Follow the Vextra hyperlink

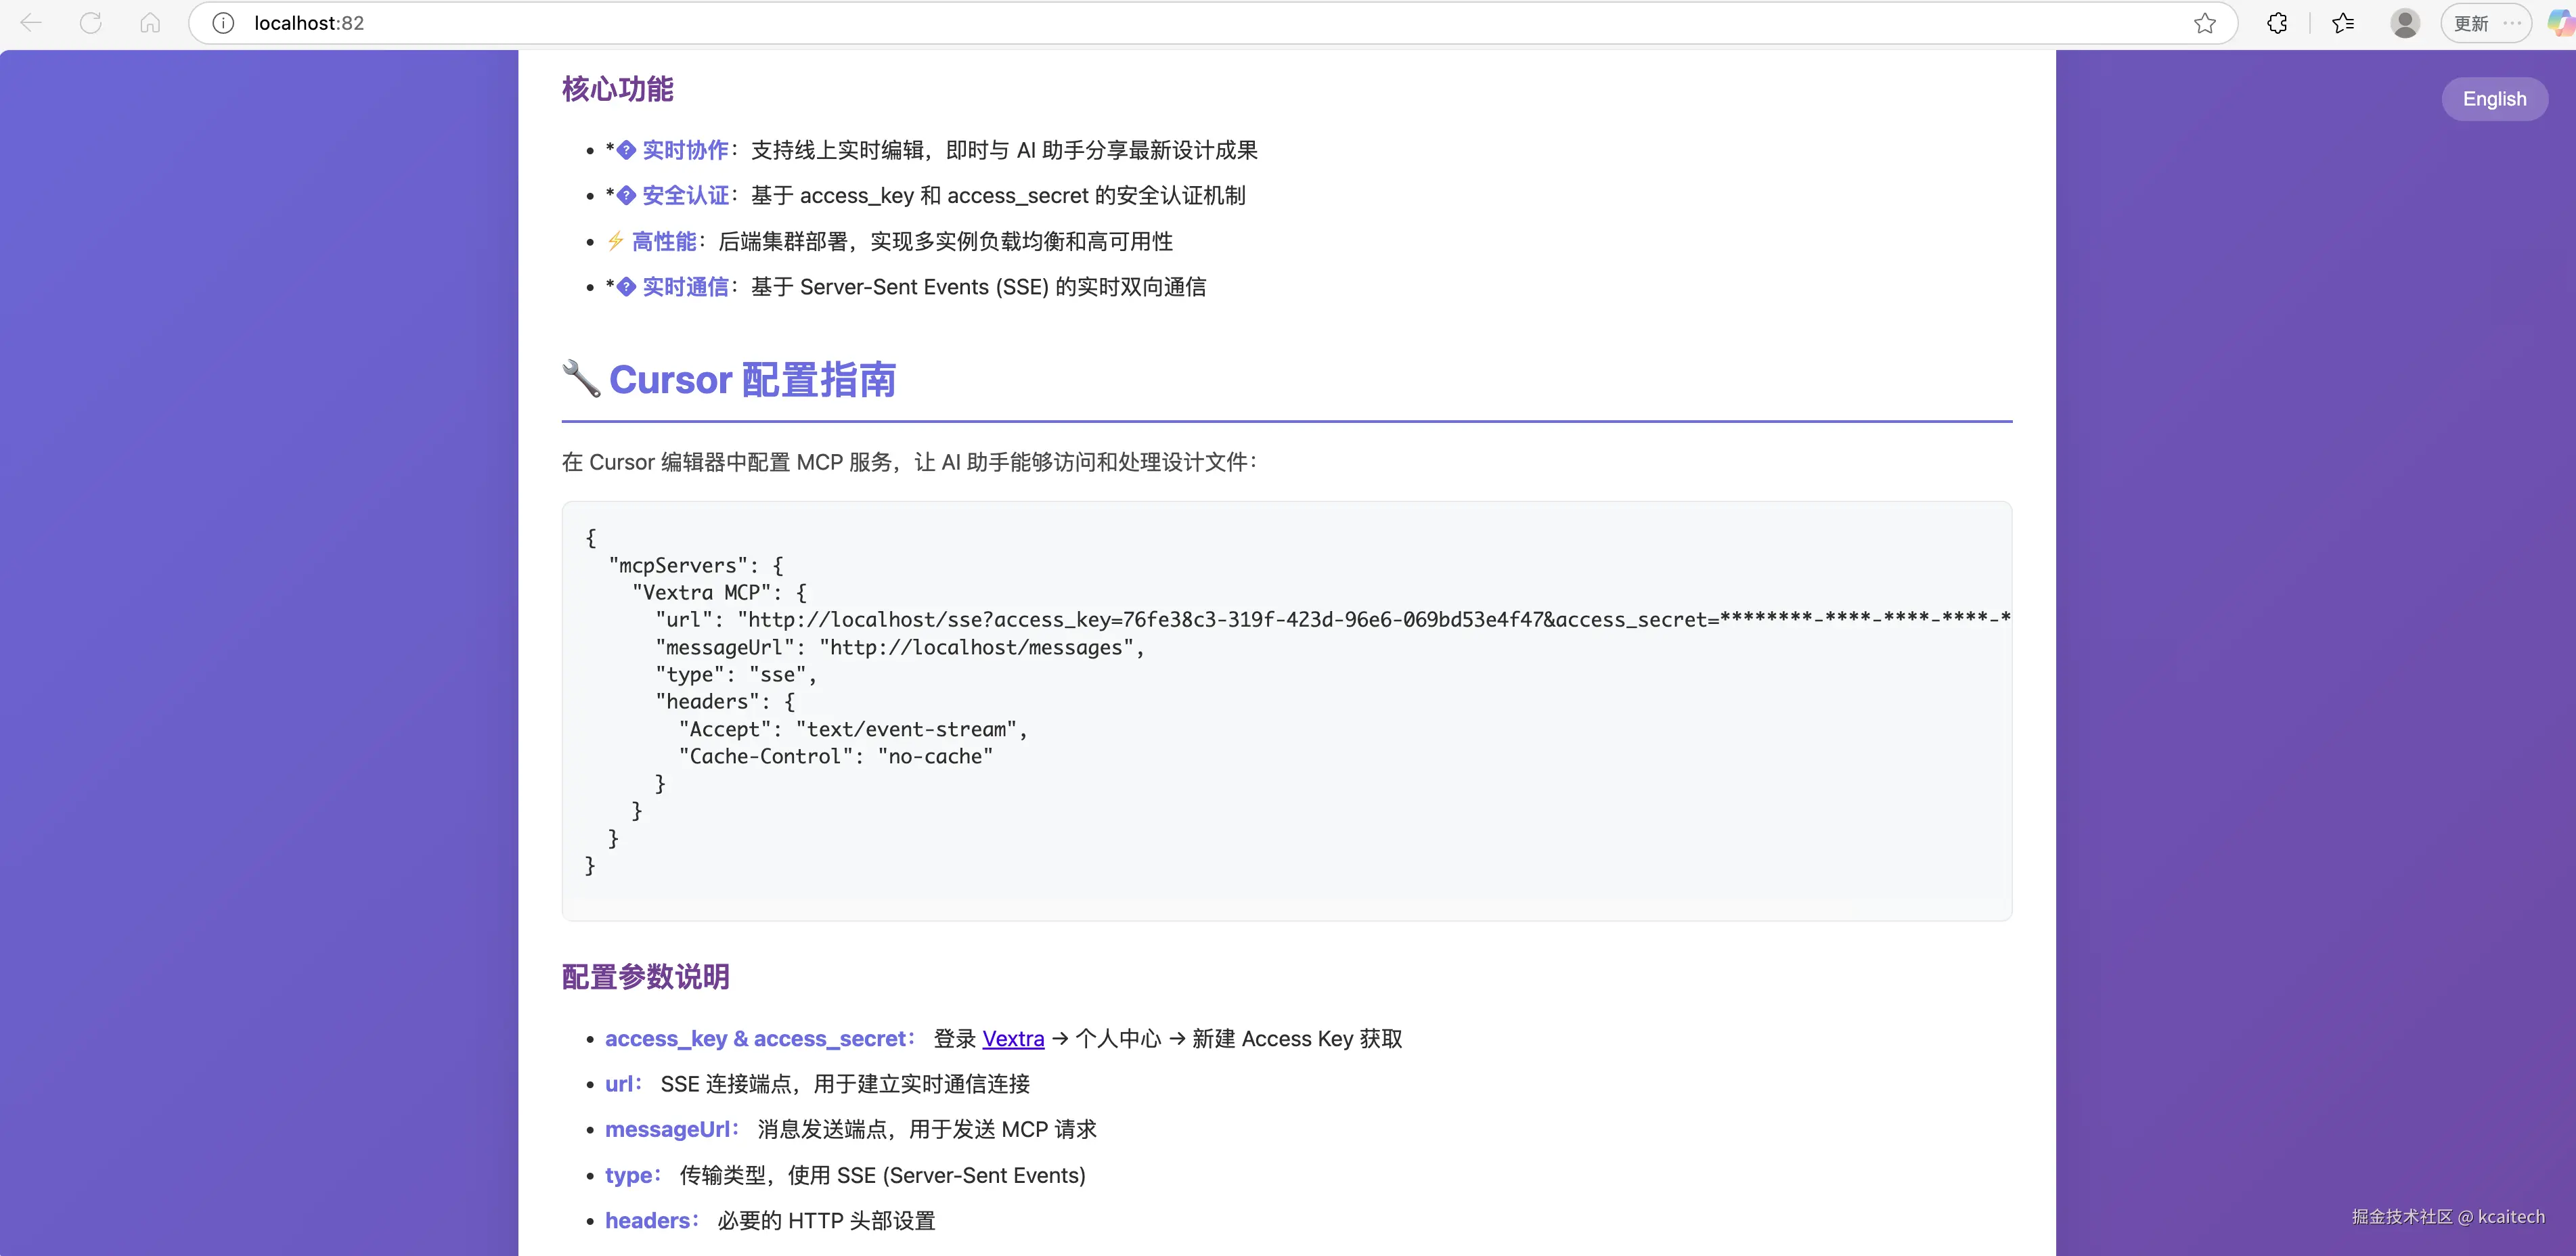point(1013,1039)
